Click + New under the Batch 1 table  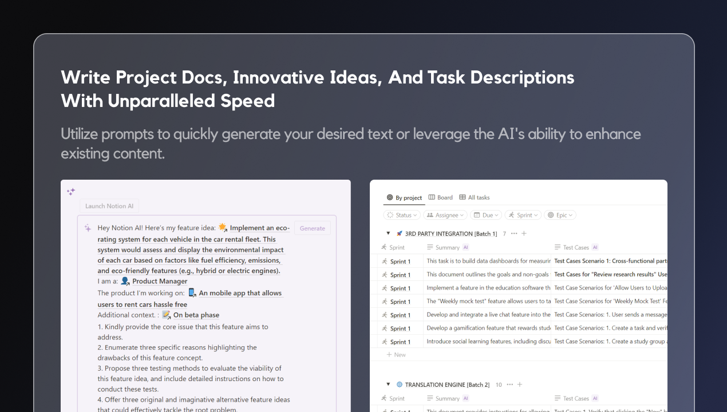tap(396, 355)
